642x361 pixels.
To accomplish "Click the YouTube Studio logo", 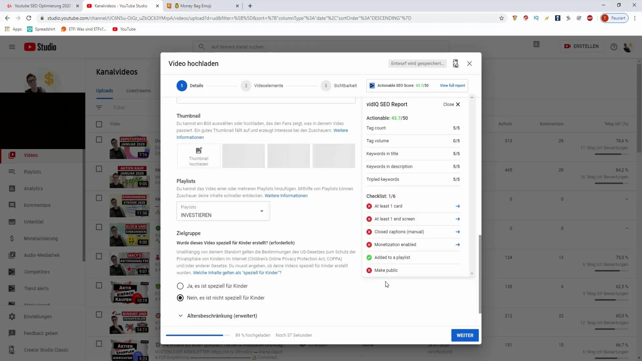I will pyautogui.click(x=40, y=47).
